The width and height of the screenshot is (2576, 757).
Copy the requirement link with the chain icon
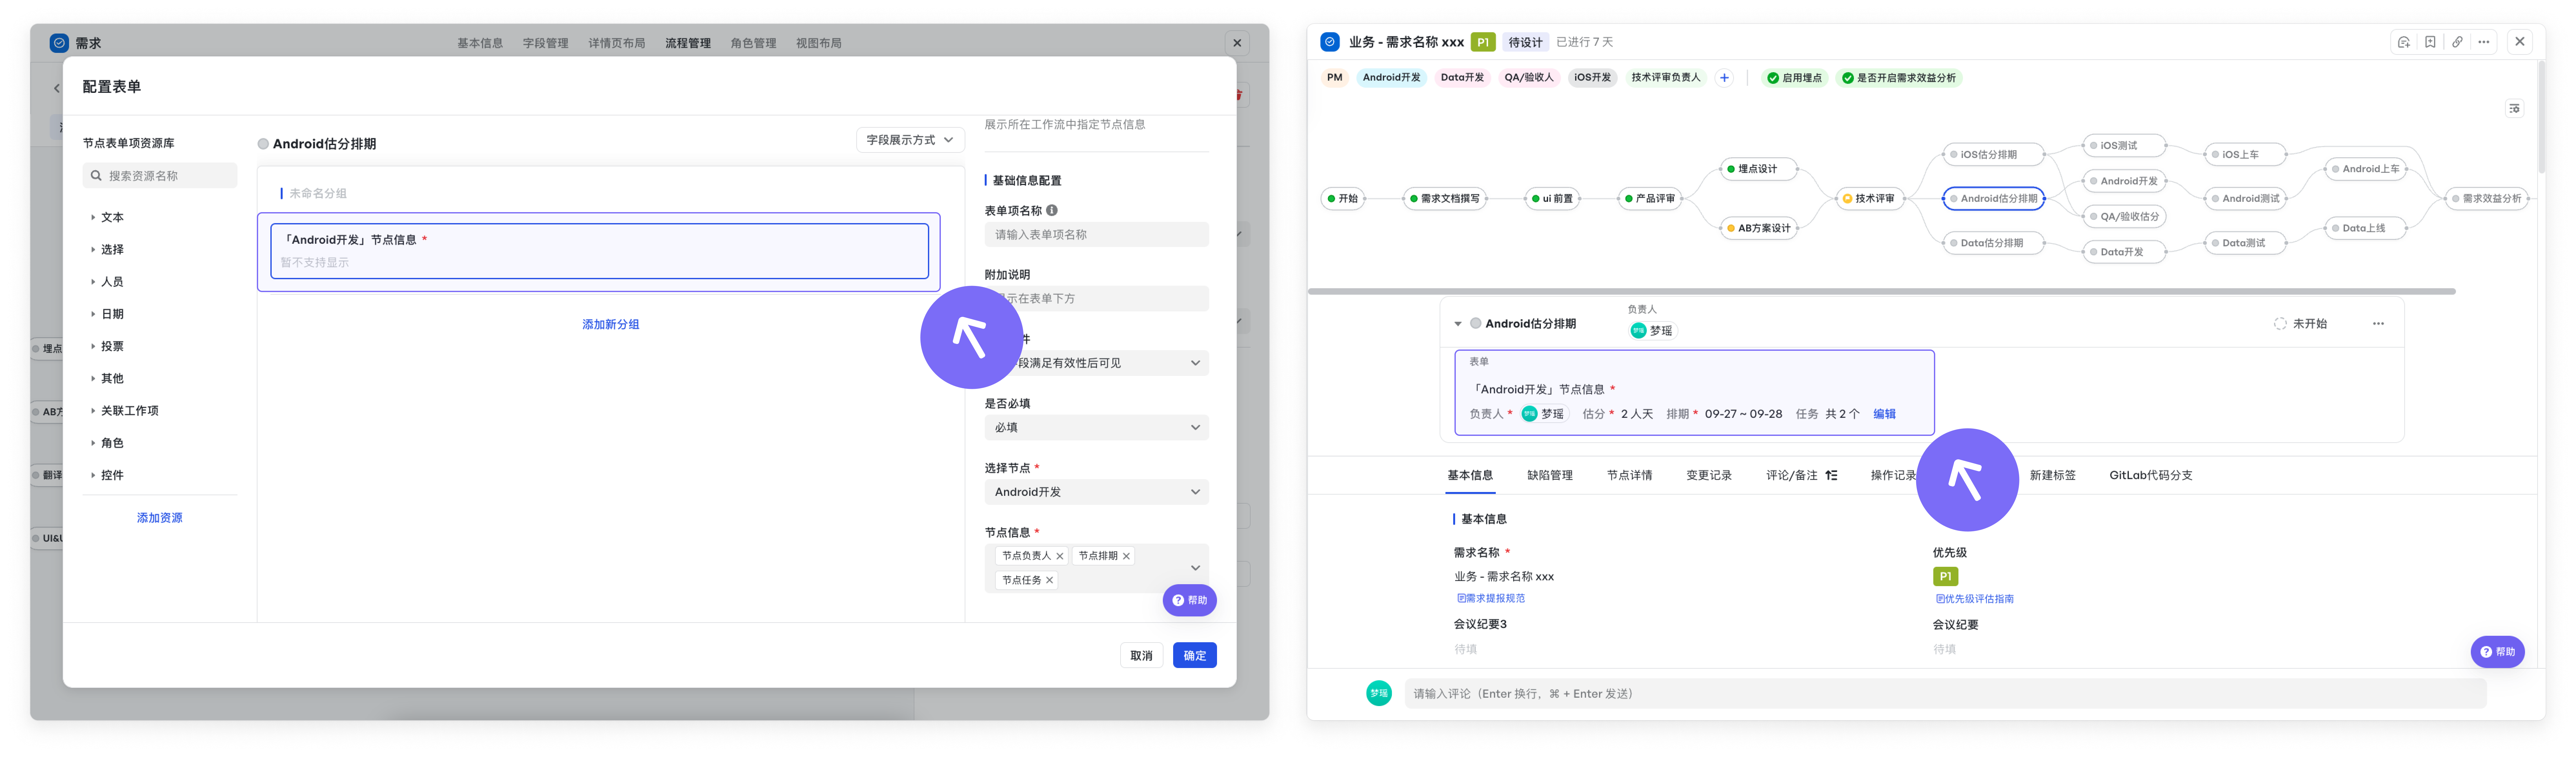(x=2457, y=42)
